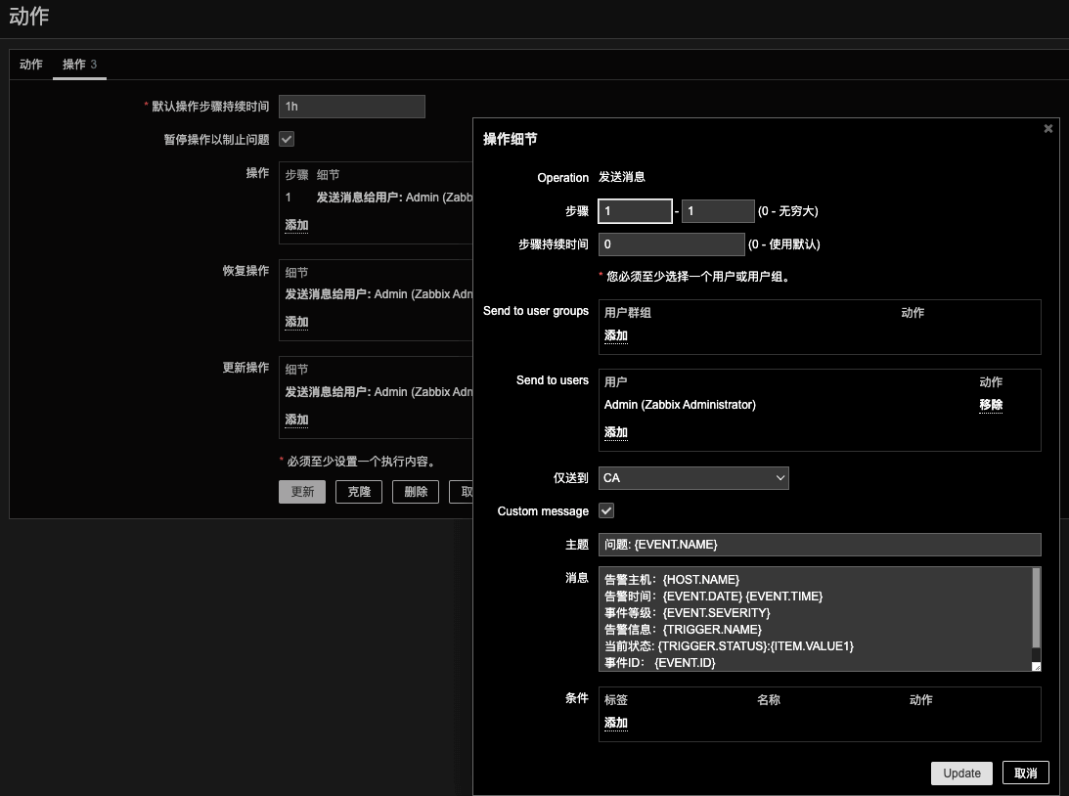Toggle the 暂停操作以制止问题 checkbox
Image resolution: width=1069 pixels, height=796 pixels.
pyautogui.click(x=287, y=139)
